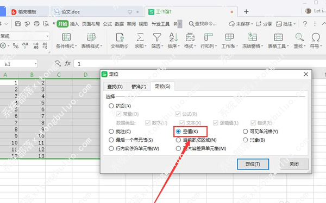Image resolution: width=326 pixels, height=203 pixels.
Task: Close the 定位 dialog with X
Action: (x=306, y=74)
